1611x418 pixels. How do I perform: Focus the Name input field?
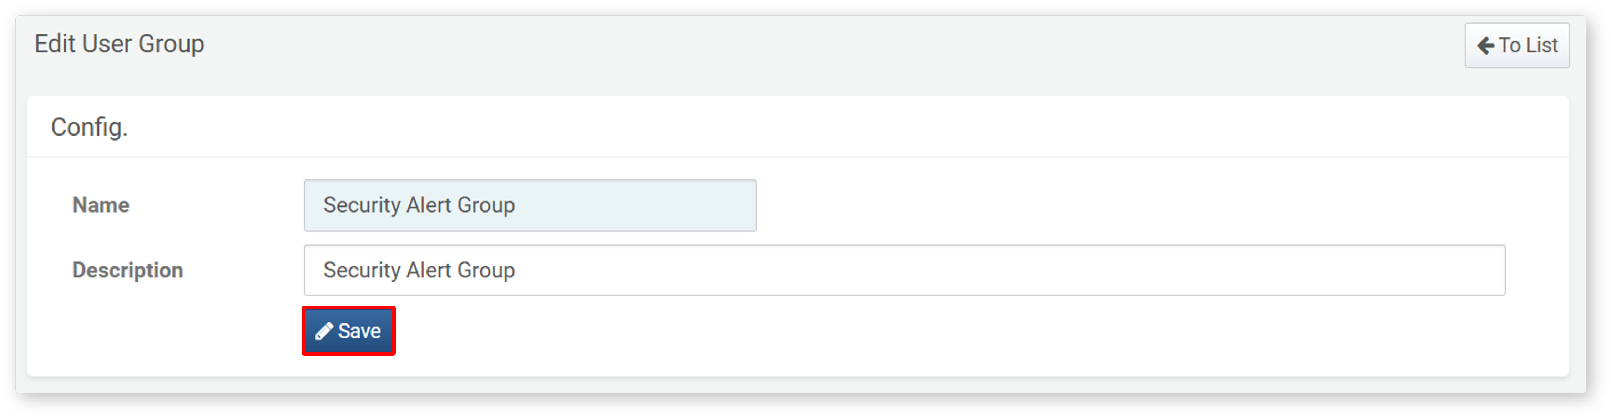pos(530,205)
